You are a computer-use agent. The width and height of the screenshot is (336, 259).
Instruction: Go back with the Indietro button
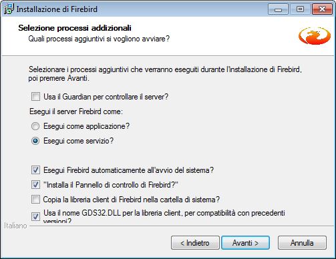tap(195, 243)
